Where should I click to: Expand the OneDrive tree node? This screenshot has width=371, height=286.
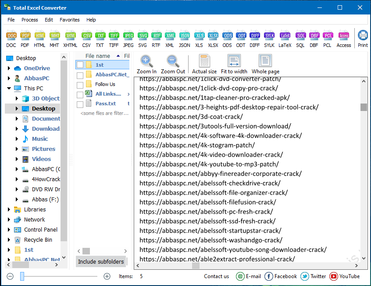coord(9,68)
